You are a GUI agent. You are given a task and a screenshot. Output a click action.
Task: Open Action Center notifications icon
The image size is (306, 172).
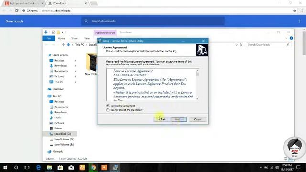298,167
